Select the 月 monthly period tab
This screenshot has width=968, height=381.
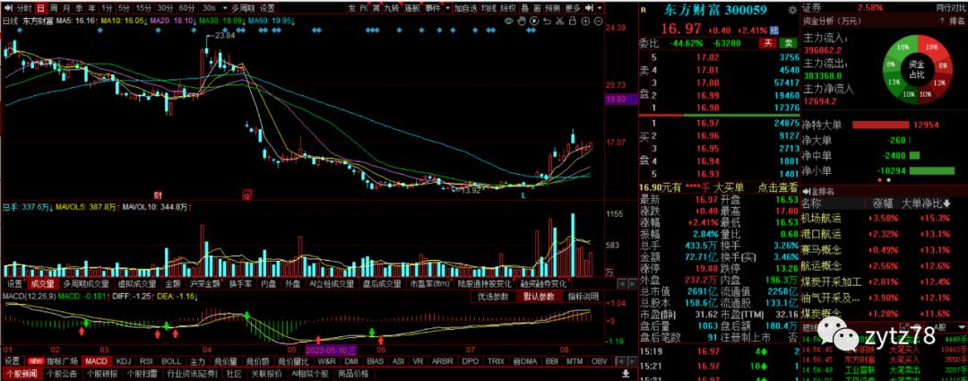[x=66, y=8]
